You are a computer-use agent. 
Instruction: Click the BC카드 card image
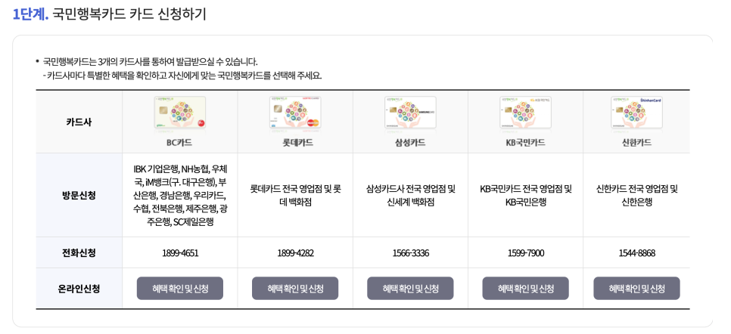point(180,113)
